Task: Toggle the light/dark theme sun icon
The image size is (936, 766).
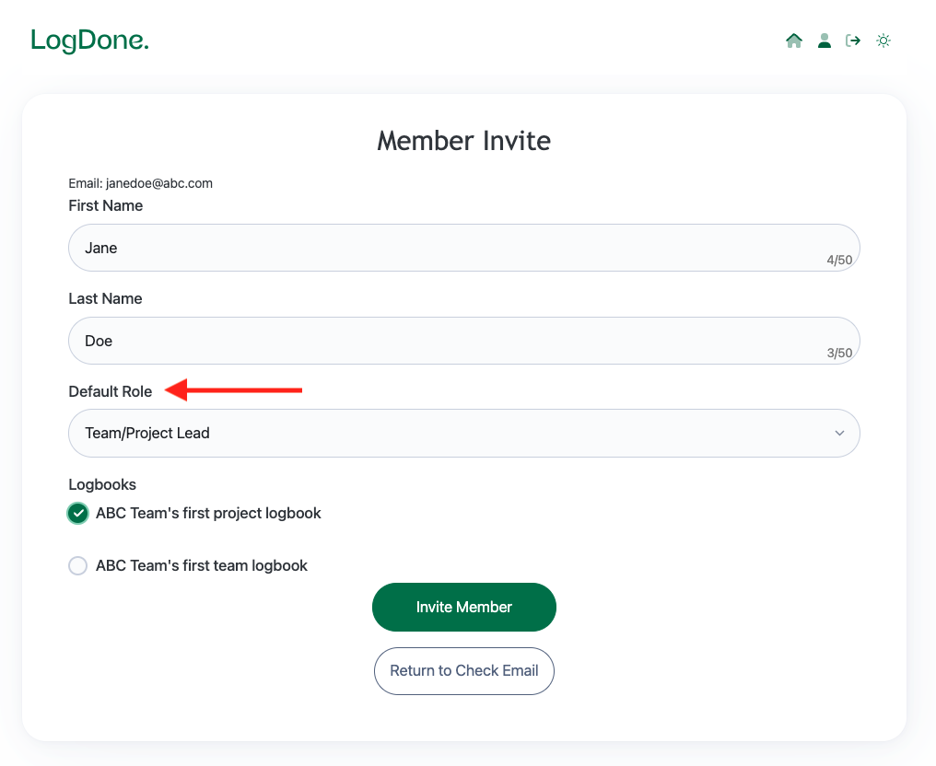Action: [x=883, y=41]
